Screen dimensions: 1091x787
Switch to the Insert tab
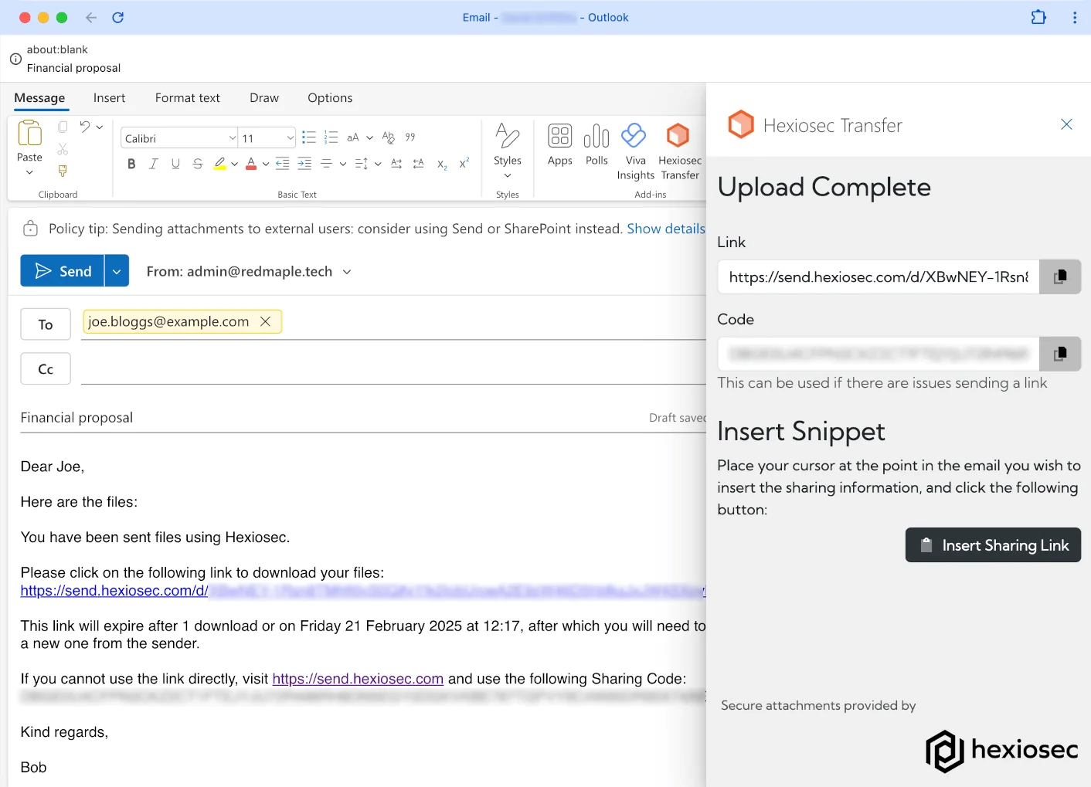click(x=110, y=98)
